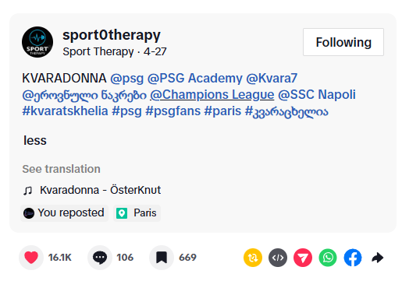The height and width of the screenshot is (281, 402).
Task: Select the Paris location tag
Action: click(x=137, y=213)
